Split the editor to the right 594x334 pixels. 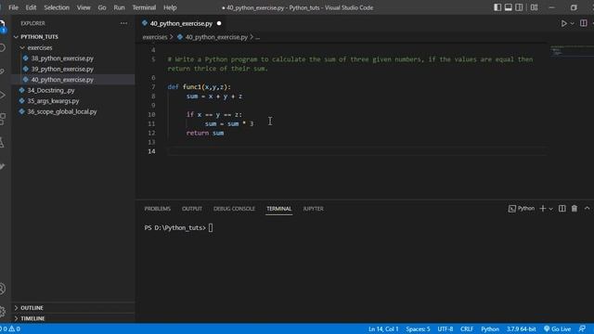(584, 23)
